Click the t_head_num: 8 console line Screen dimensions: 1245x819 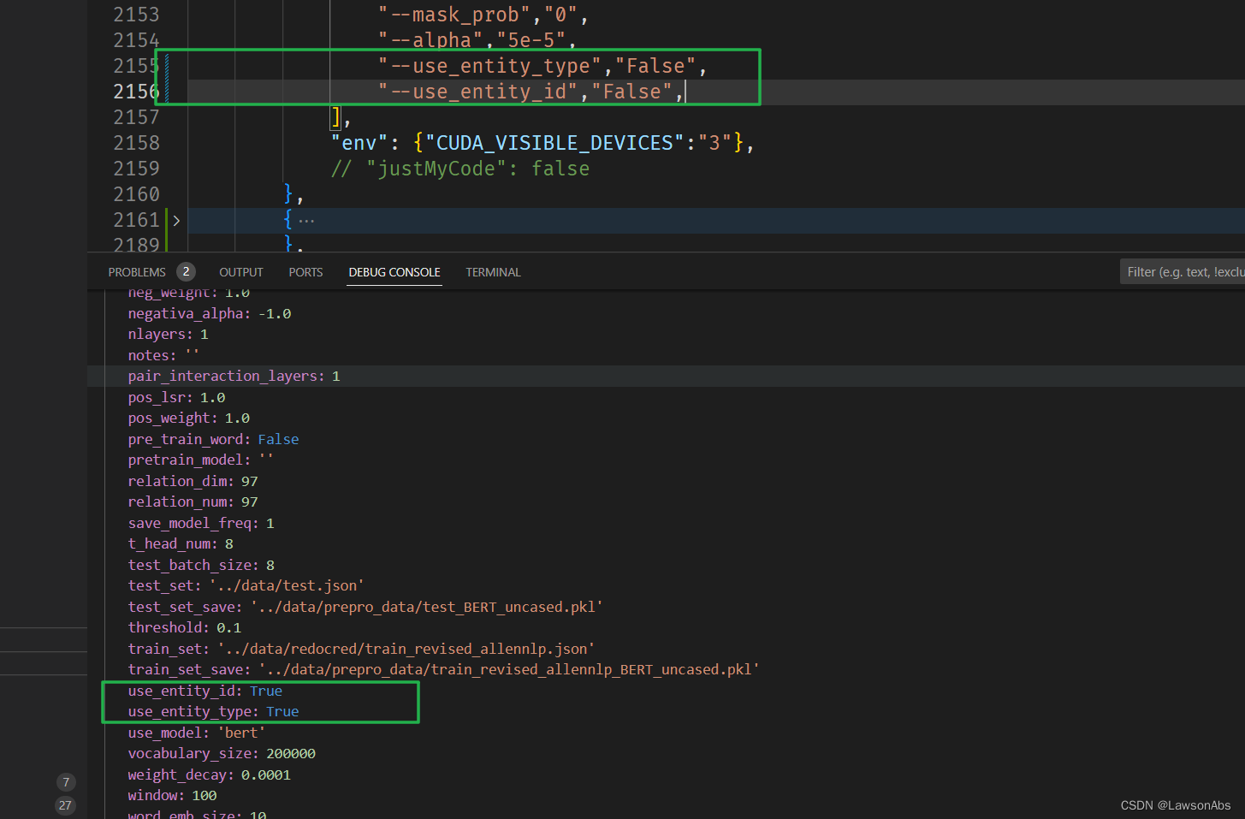[181, 544]
